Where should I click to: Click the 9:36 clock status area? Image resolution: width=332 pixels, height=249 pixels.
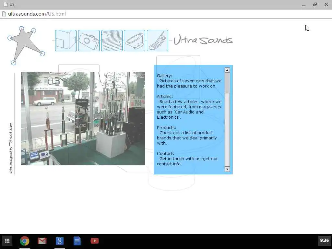[x=324, y=241]
